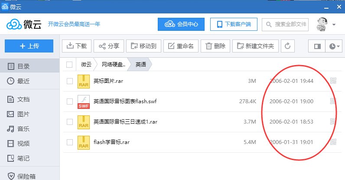Click the refresh circular arrow icon
345x180 pixels.
288,46
